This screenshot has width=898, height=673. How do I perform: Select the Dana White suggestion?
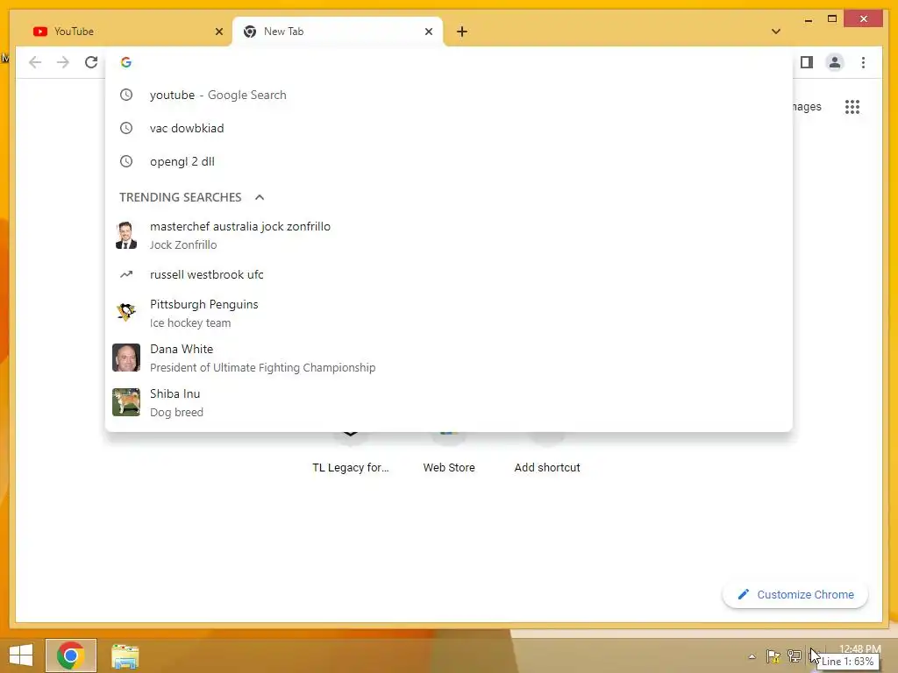coord(449,358)
